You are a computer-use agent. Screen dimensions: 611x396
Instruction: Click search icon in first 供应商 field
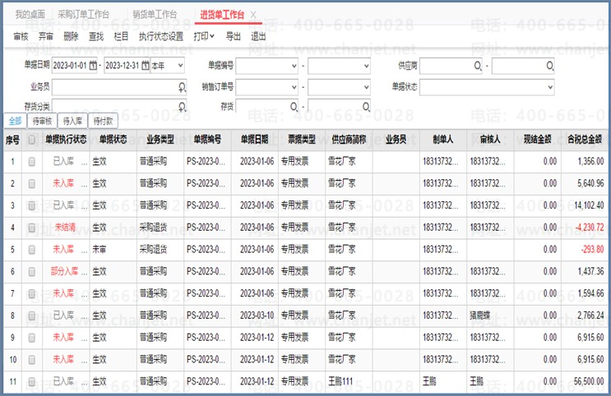pos(478,66)
